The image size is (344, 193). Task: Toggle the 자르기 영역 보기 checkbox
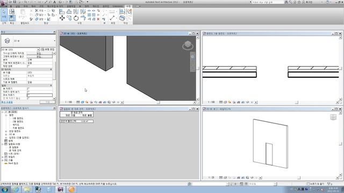[28, 92]
